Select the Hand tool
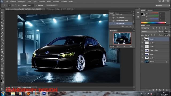The width and height of the screenshot is (171, 96). click(2, 73)
